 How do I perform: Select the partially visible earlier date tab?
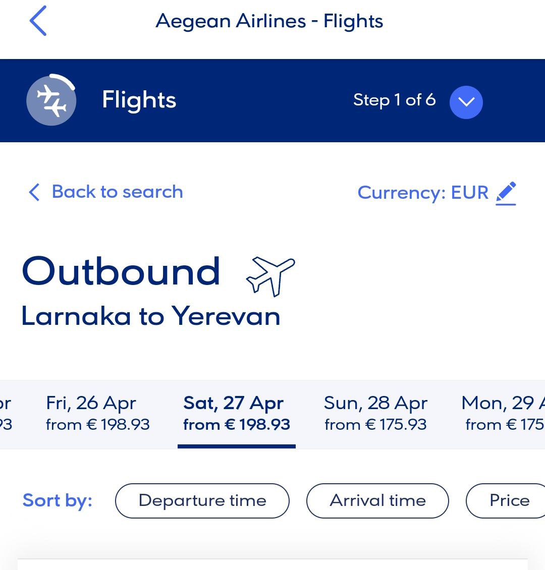6,413
